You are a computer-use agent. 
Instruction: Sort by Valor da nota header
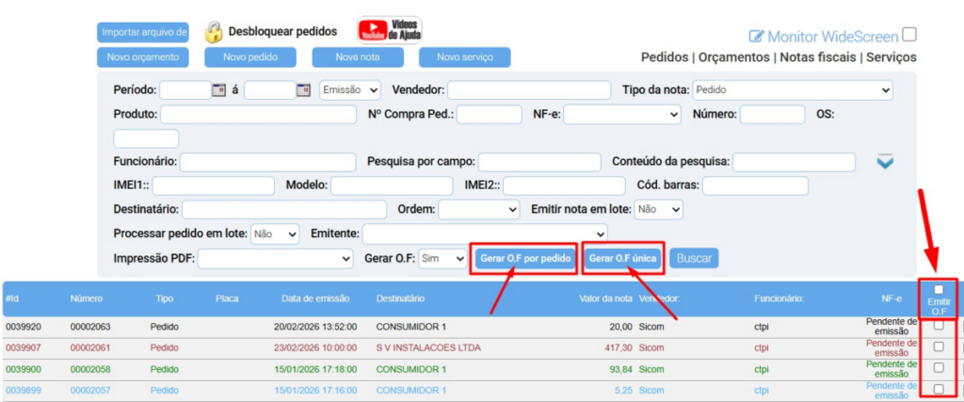605,298
